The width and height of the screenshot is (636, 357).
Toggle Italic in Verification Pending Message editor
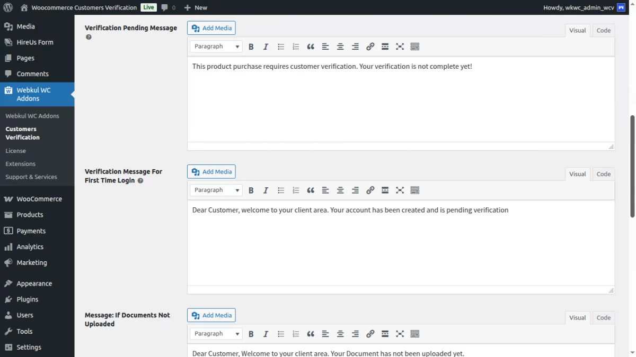266,47
